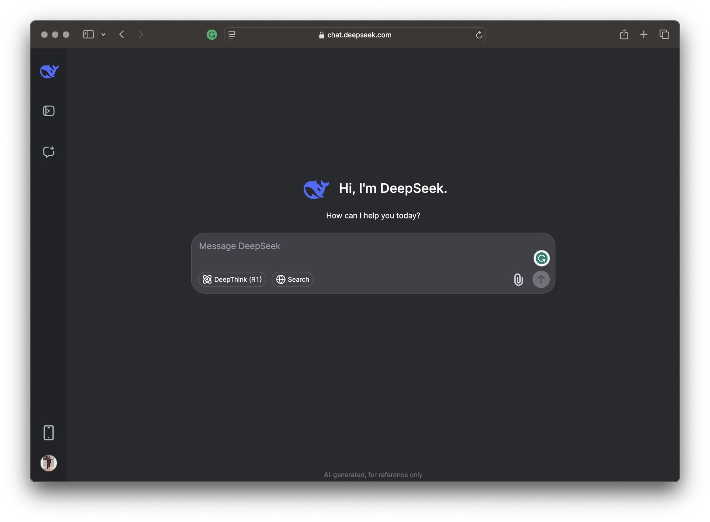Open the Safari share menu
Screen dimensions: 710x522
click(x=624, y=34)
